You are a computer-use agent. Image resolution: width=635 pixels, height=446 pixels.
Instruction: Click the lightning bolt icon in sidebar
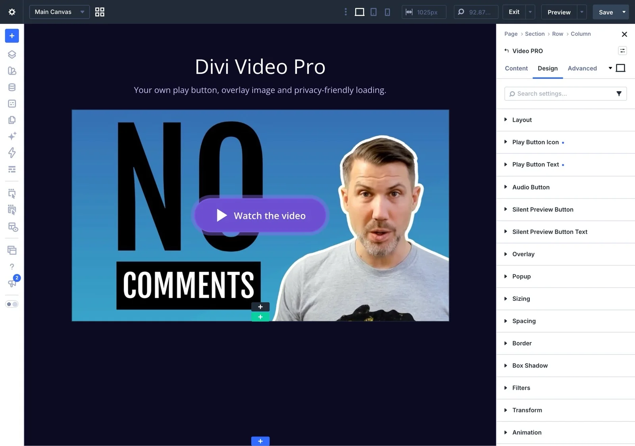(12, 153)
